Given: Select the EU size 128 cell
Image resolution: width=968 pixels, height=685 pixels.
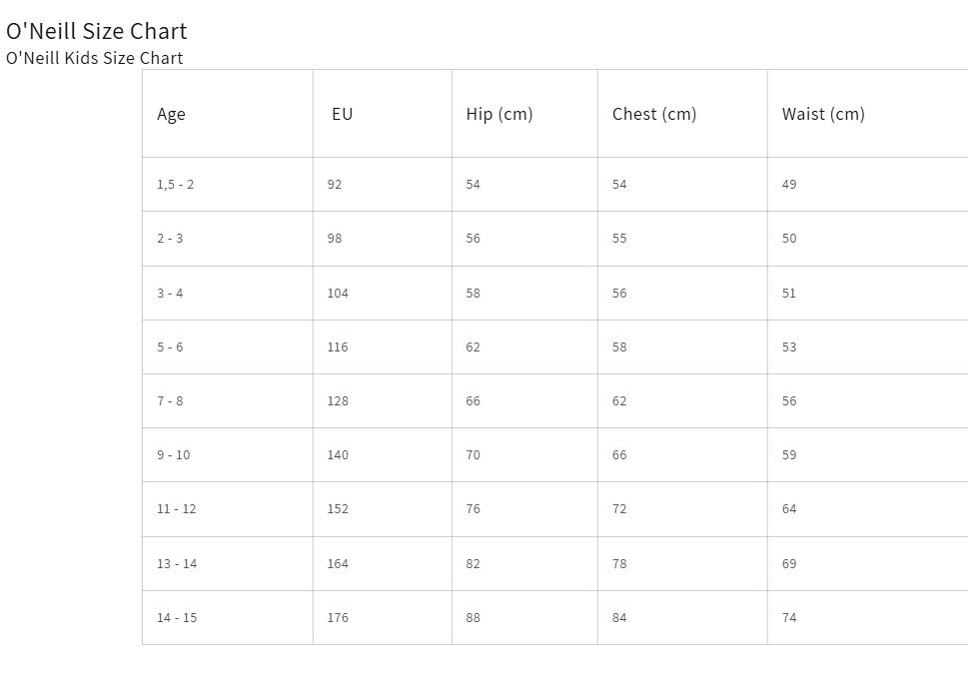Looking at the screenshot, I should pos(383,401).
